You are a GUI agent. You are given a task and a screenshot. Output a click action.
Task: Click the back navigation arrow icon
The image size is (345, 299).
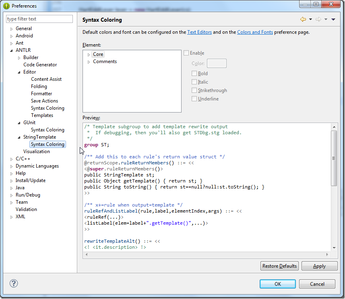tap(303, 20)
